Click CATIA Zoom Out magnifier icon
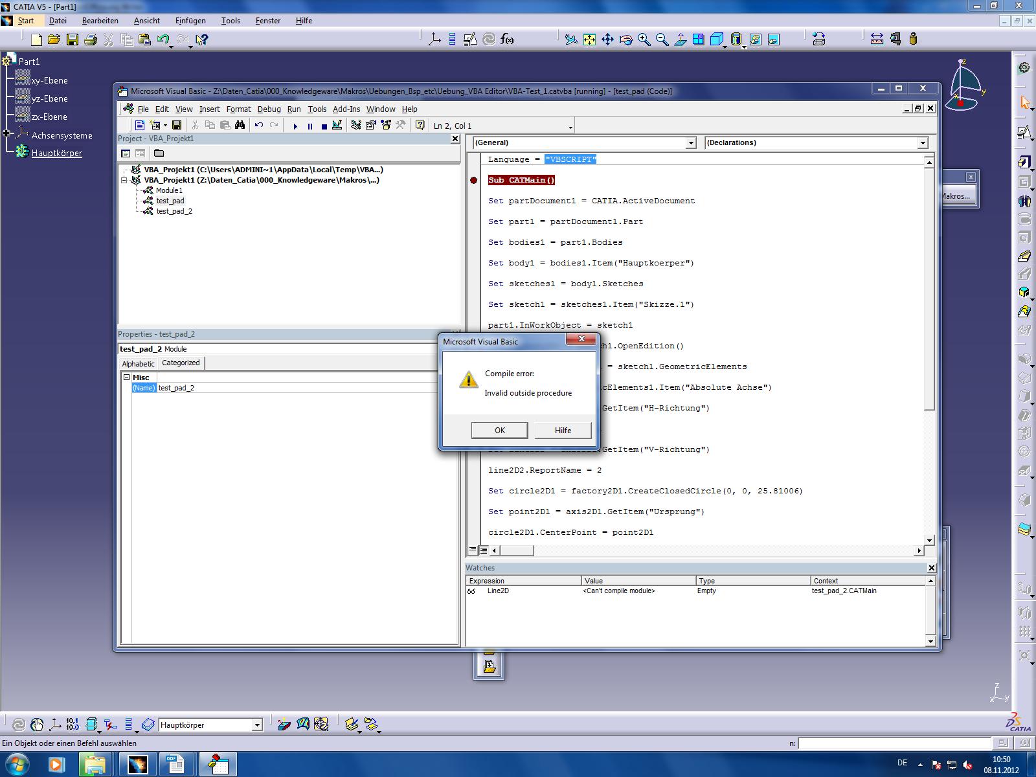The width and height of the screenshot is (1036, 777). click(x=662, y=39)
